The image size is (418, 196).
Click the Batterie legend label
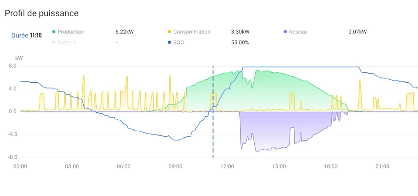pyautogui.click(x=67, y=42)
